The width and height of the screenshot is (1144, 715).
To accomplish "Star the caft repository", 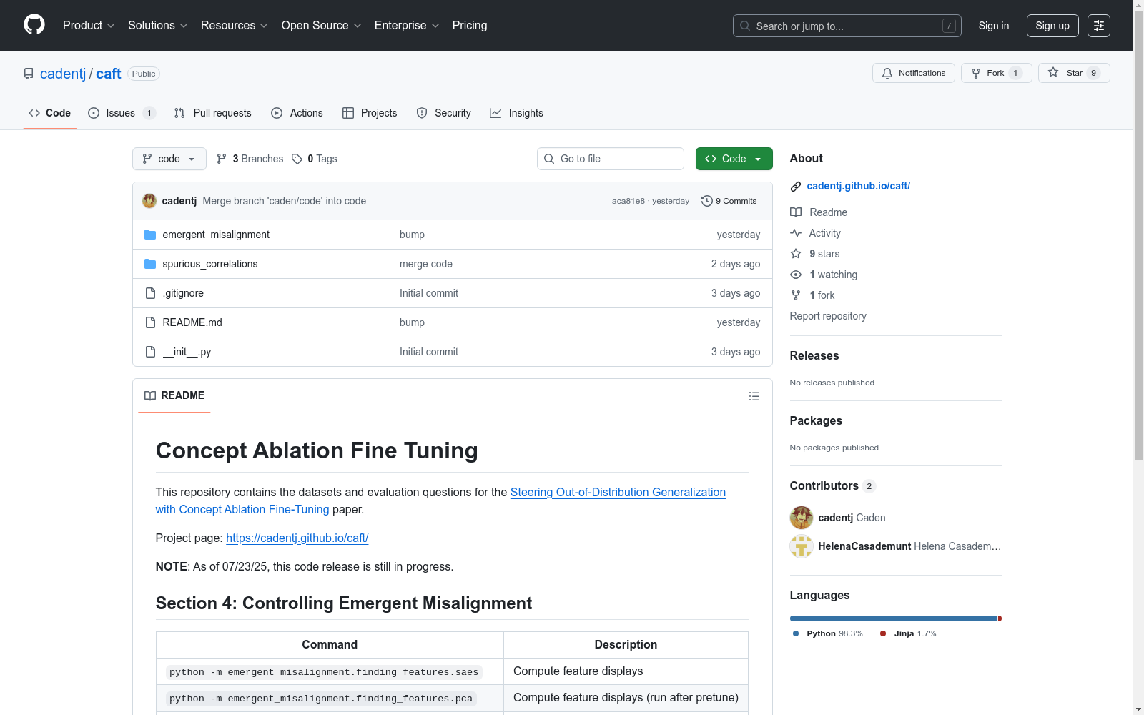I will 1074,73.
